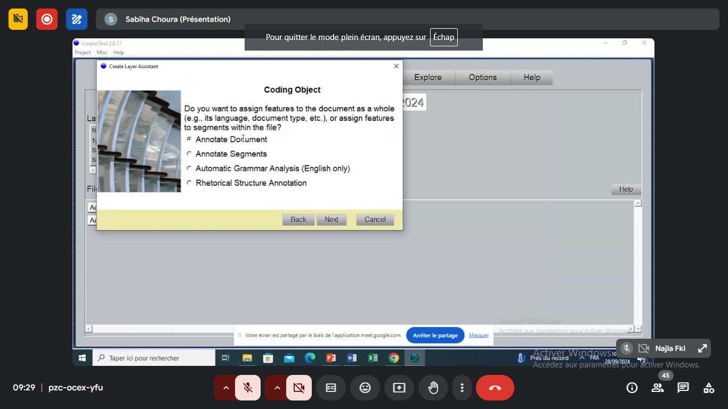Expand Najla Fki self-view tile
Screen dimensions: 728x409
(702, 348)
